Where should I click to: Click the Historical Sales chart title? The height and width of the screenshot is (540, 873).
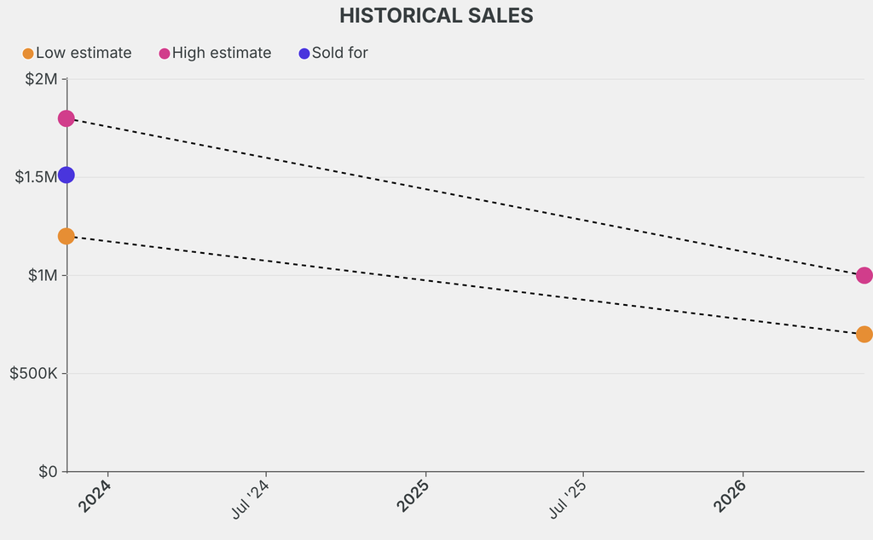(x=436, y=15)
